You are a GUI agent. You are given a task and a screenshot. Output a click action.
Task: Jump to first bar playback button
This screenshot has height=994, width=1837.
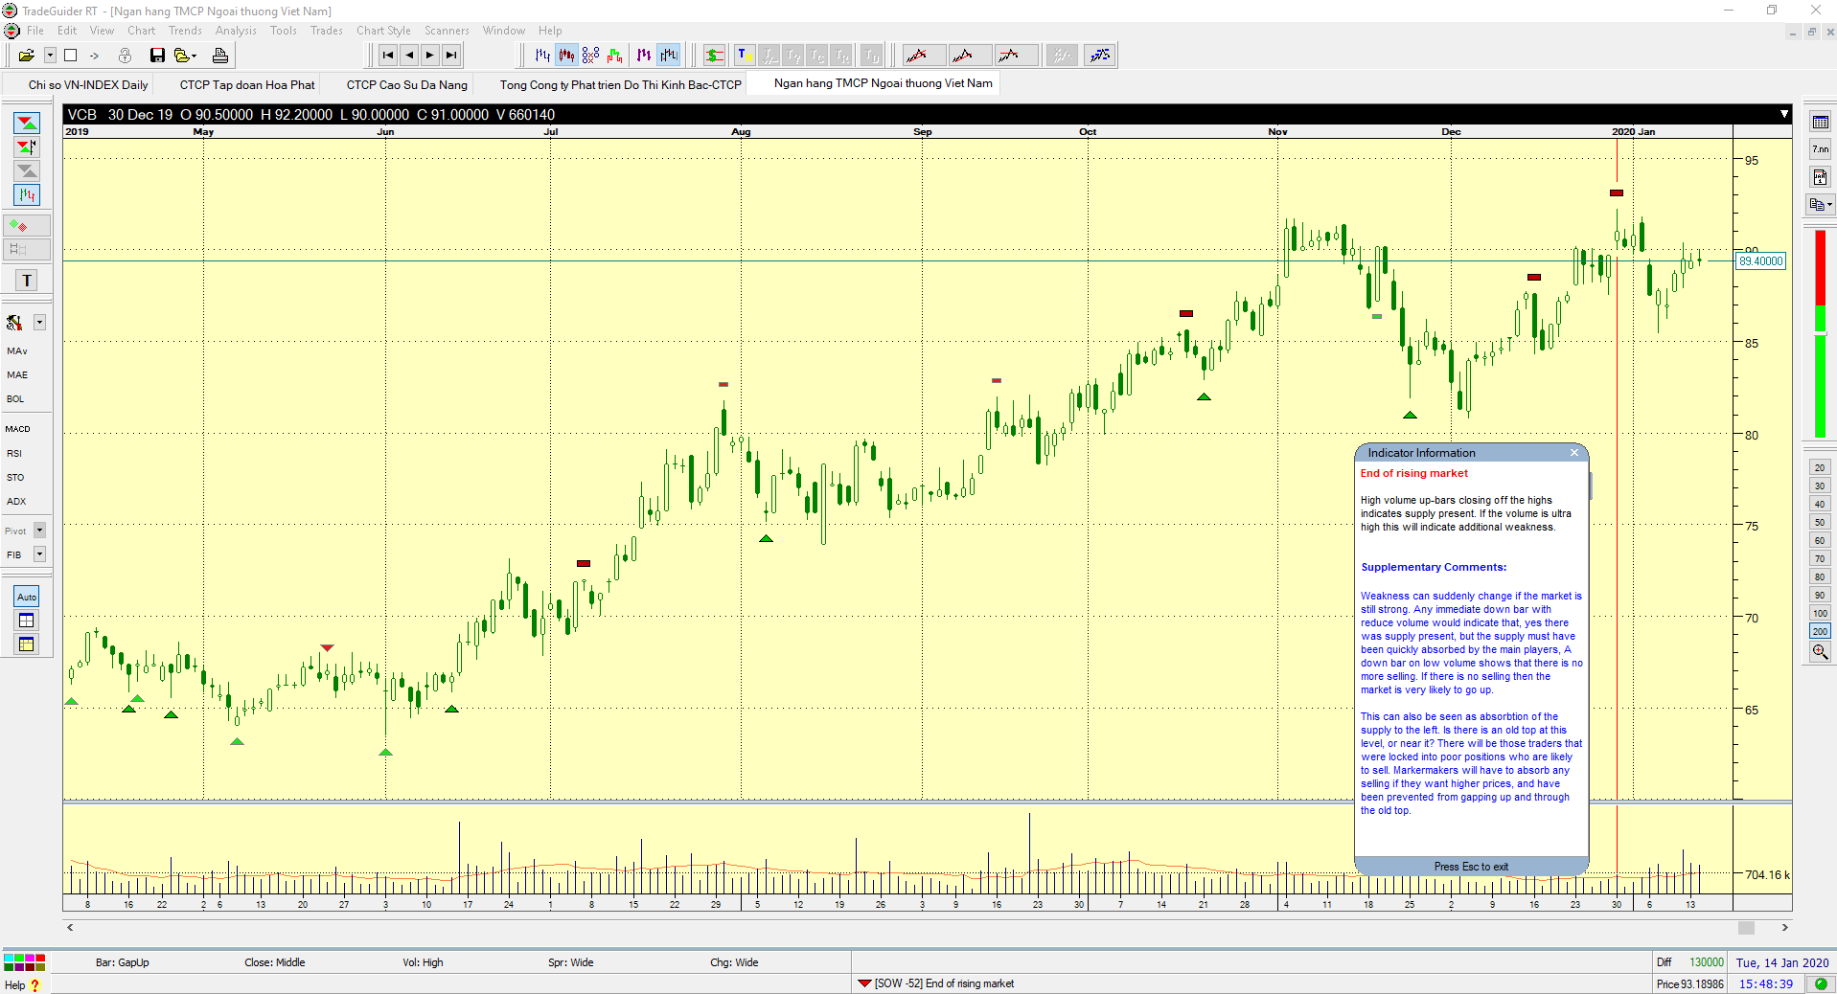(387, 56)
